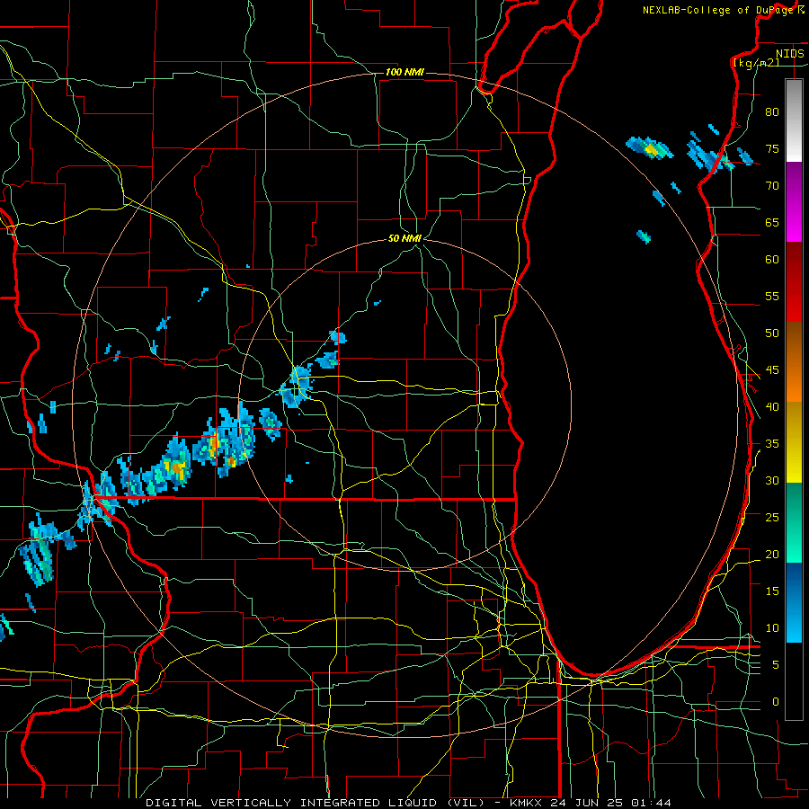
Task: Click the scale value 30
Action: [772, 480]
